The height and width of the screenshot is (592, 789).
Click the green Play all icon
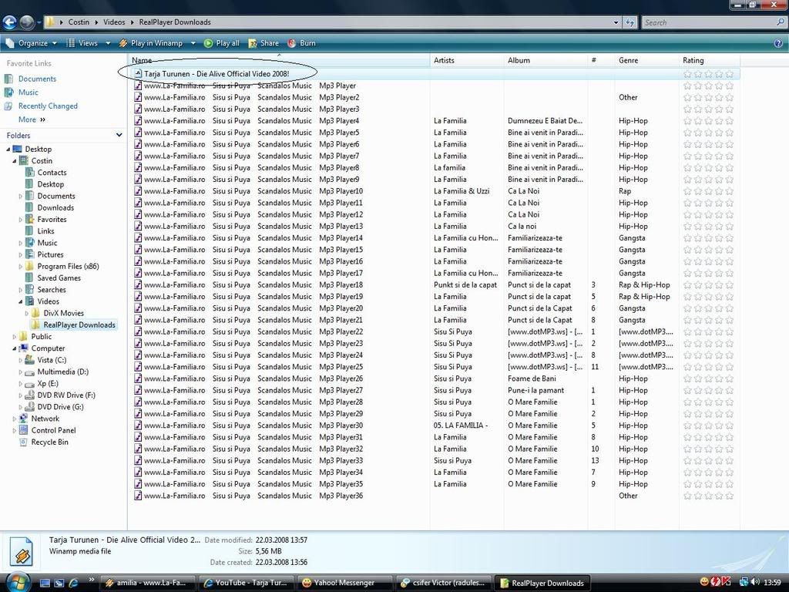tap(208, 43)
